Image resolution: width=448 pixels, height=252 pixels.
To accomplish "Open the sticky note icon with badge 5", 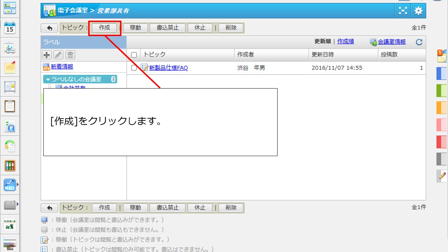I will coord(442,56).
